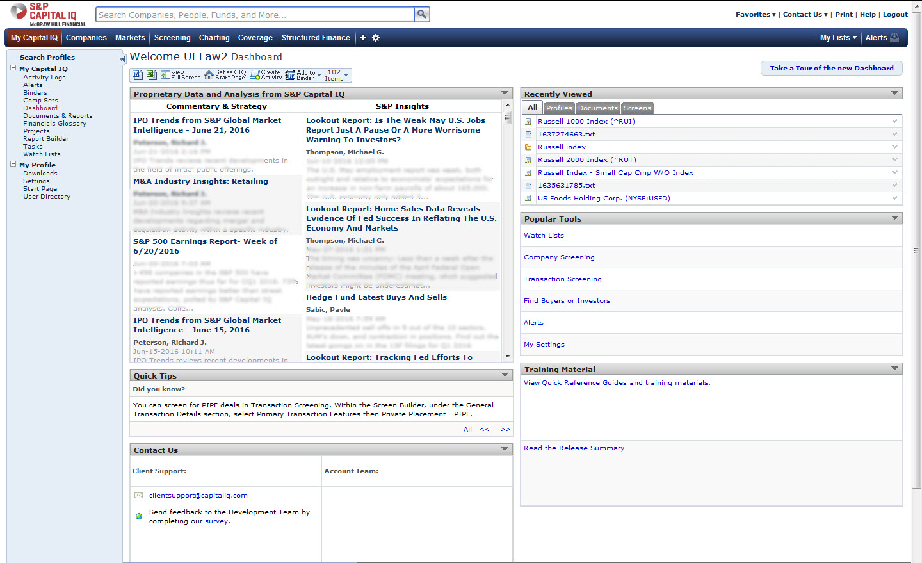
Task: Open Companies menu
Action: pyautogui.click(x=86, y=38)
